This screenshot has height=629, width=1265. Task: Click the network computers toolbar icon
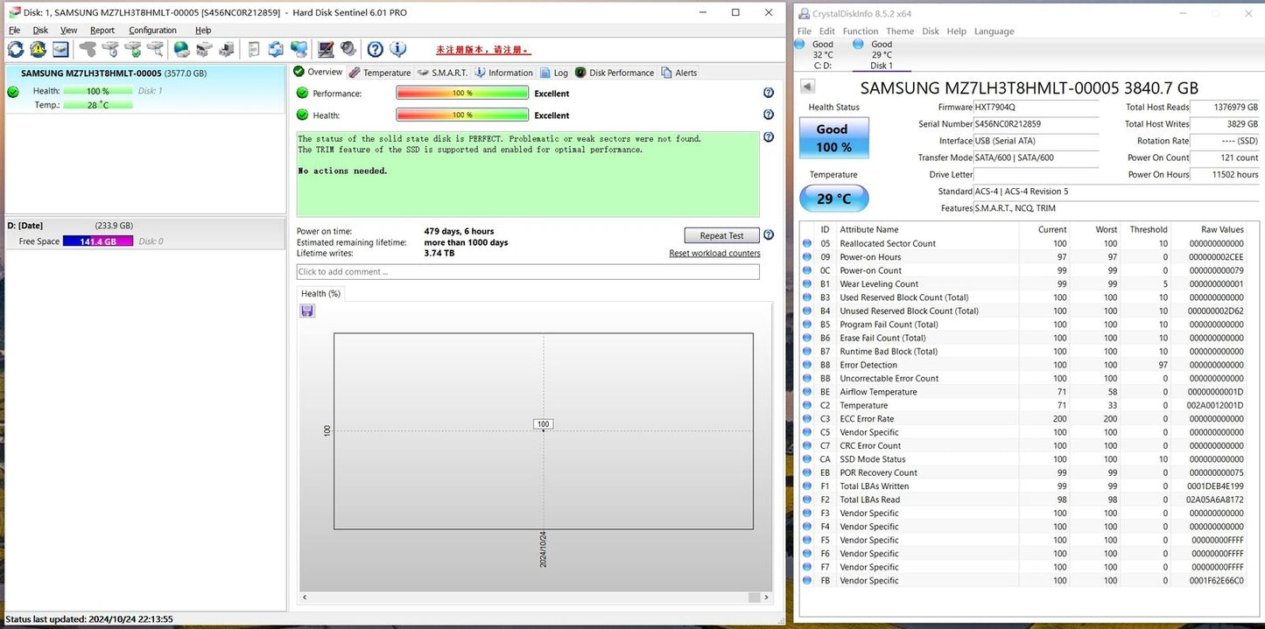click(x=299, y=49)
